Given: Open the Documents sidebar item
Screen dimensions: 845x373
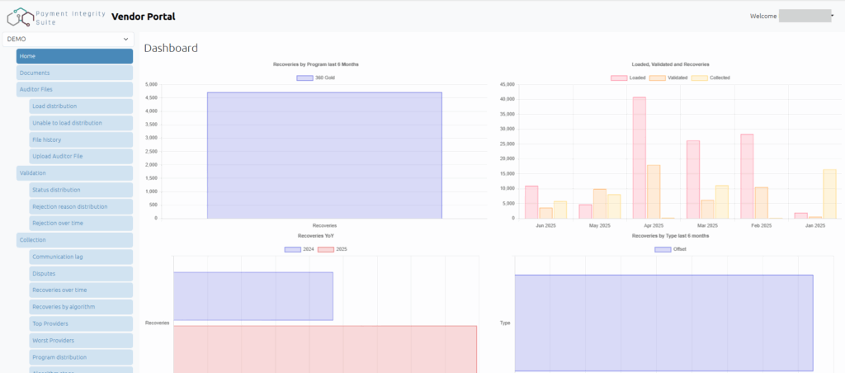Looking at the screenshot, I should (74, 73).
